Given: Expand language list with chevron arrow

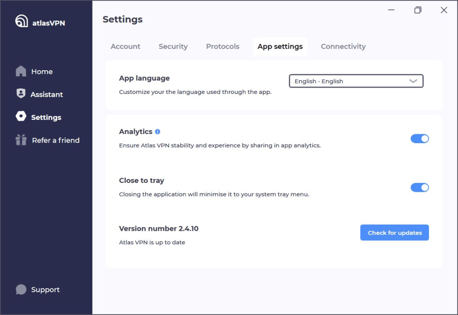Looking at the screenshot, I should (413, 81).
